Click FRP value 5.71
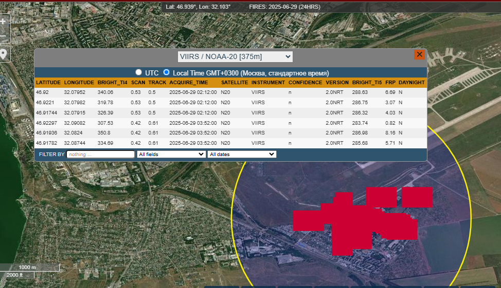 pyautogui.click(x=390, y=143)
